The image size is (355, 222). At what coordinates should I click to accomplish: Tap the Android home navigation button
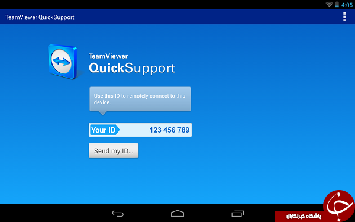pos(177,213)
